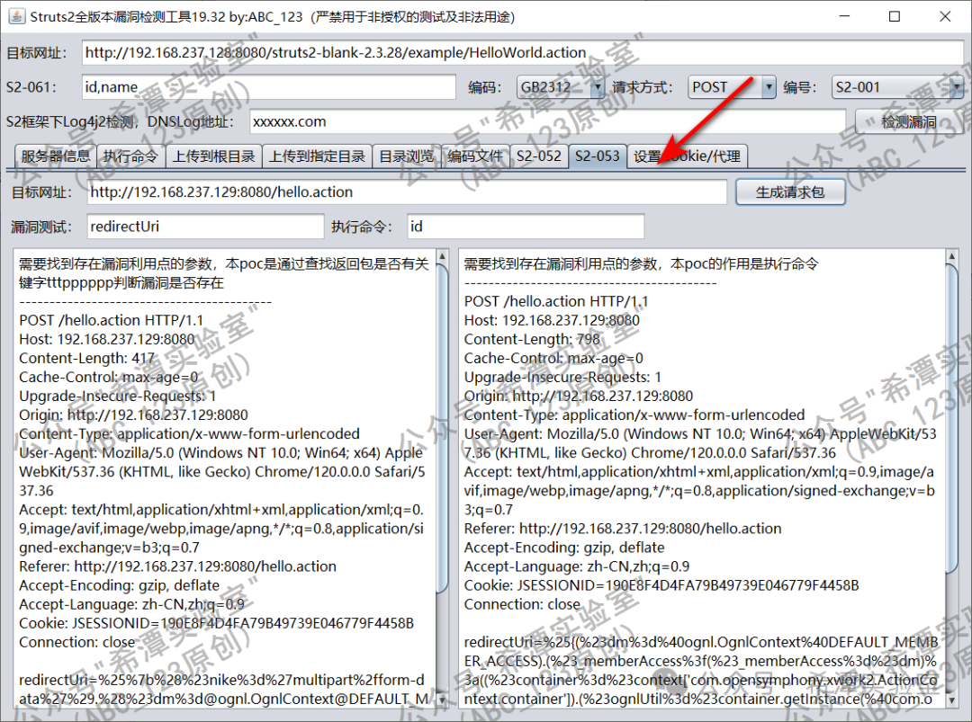Click the left pane scrollbar thumb

point(443,427)
